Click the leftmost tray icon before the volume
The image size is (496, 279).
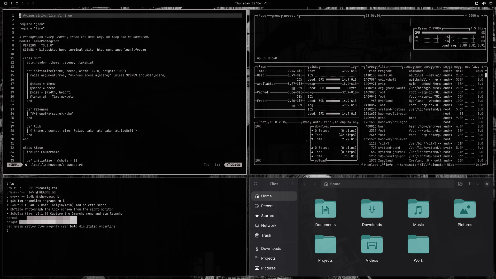click(x=477, y=3)
